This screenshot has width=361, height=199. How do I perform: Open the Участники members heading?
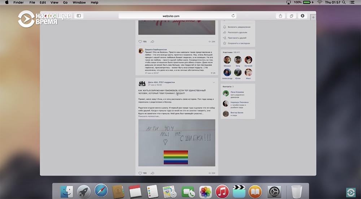click(227, 52)
